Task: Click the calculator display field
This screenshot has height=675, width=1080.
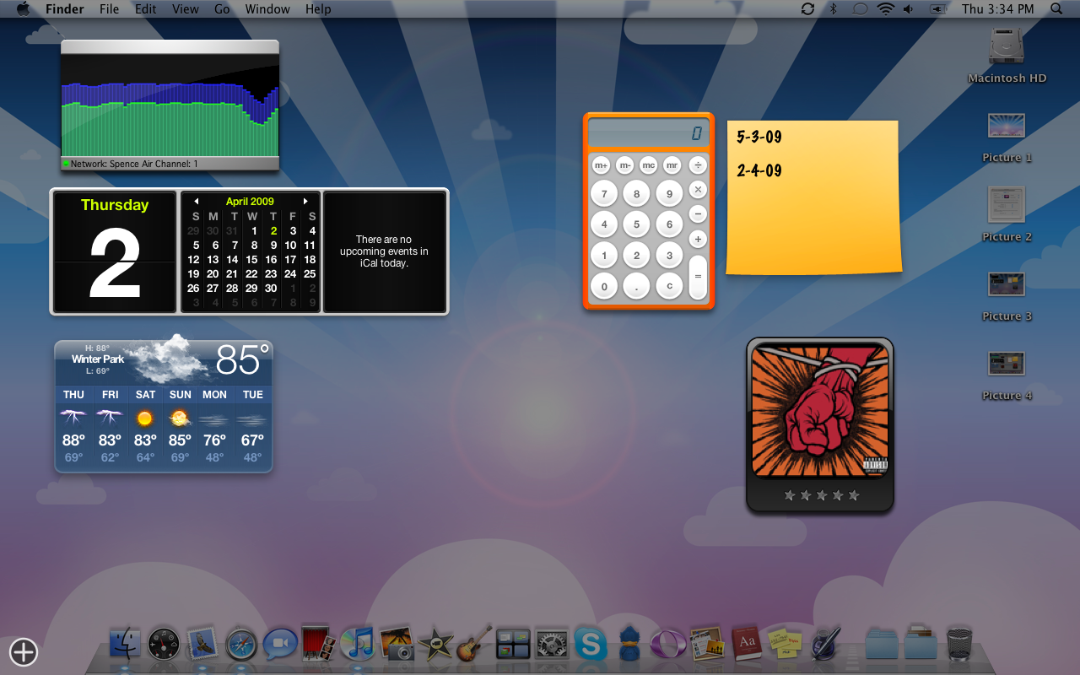Action: click(x=648, y=132)
